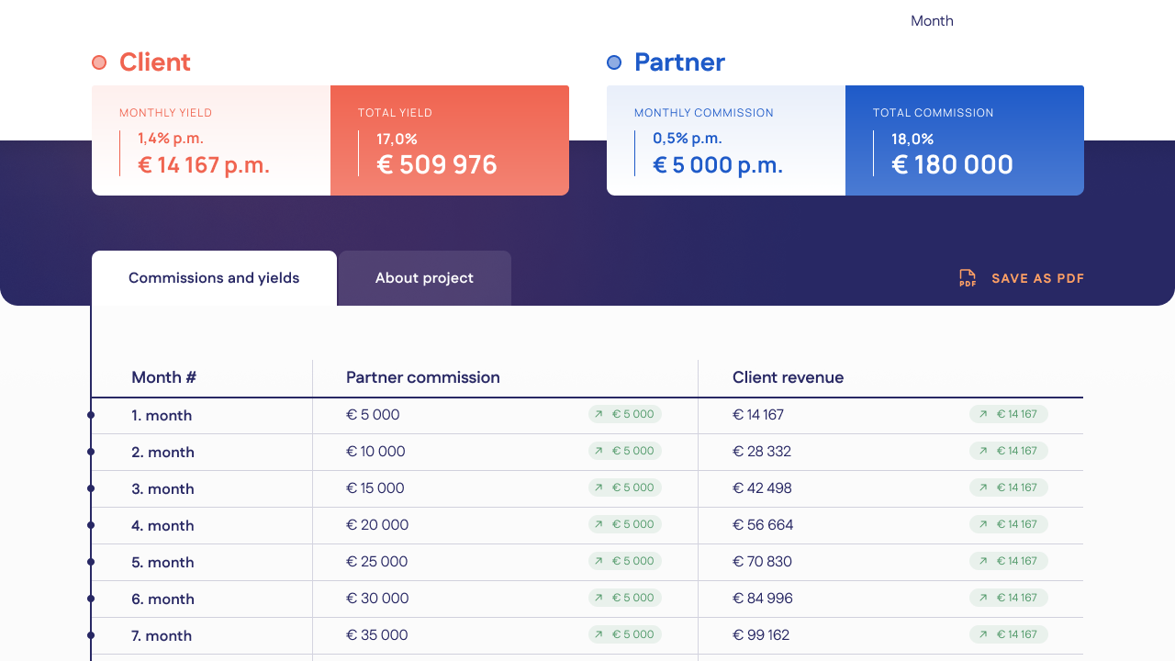Click the 0,5% p.m. commission rate
The width and height of the screenshot is (1175, 661).
(x=688, y=139)
